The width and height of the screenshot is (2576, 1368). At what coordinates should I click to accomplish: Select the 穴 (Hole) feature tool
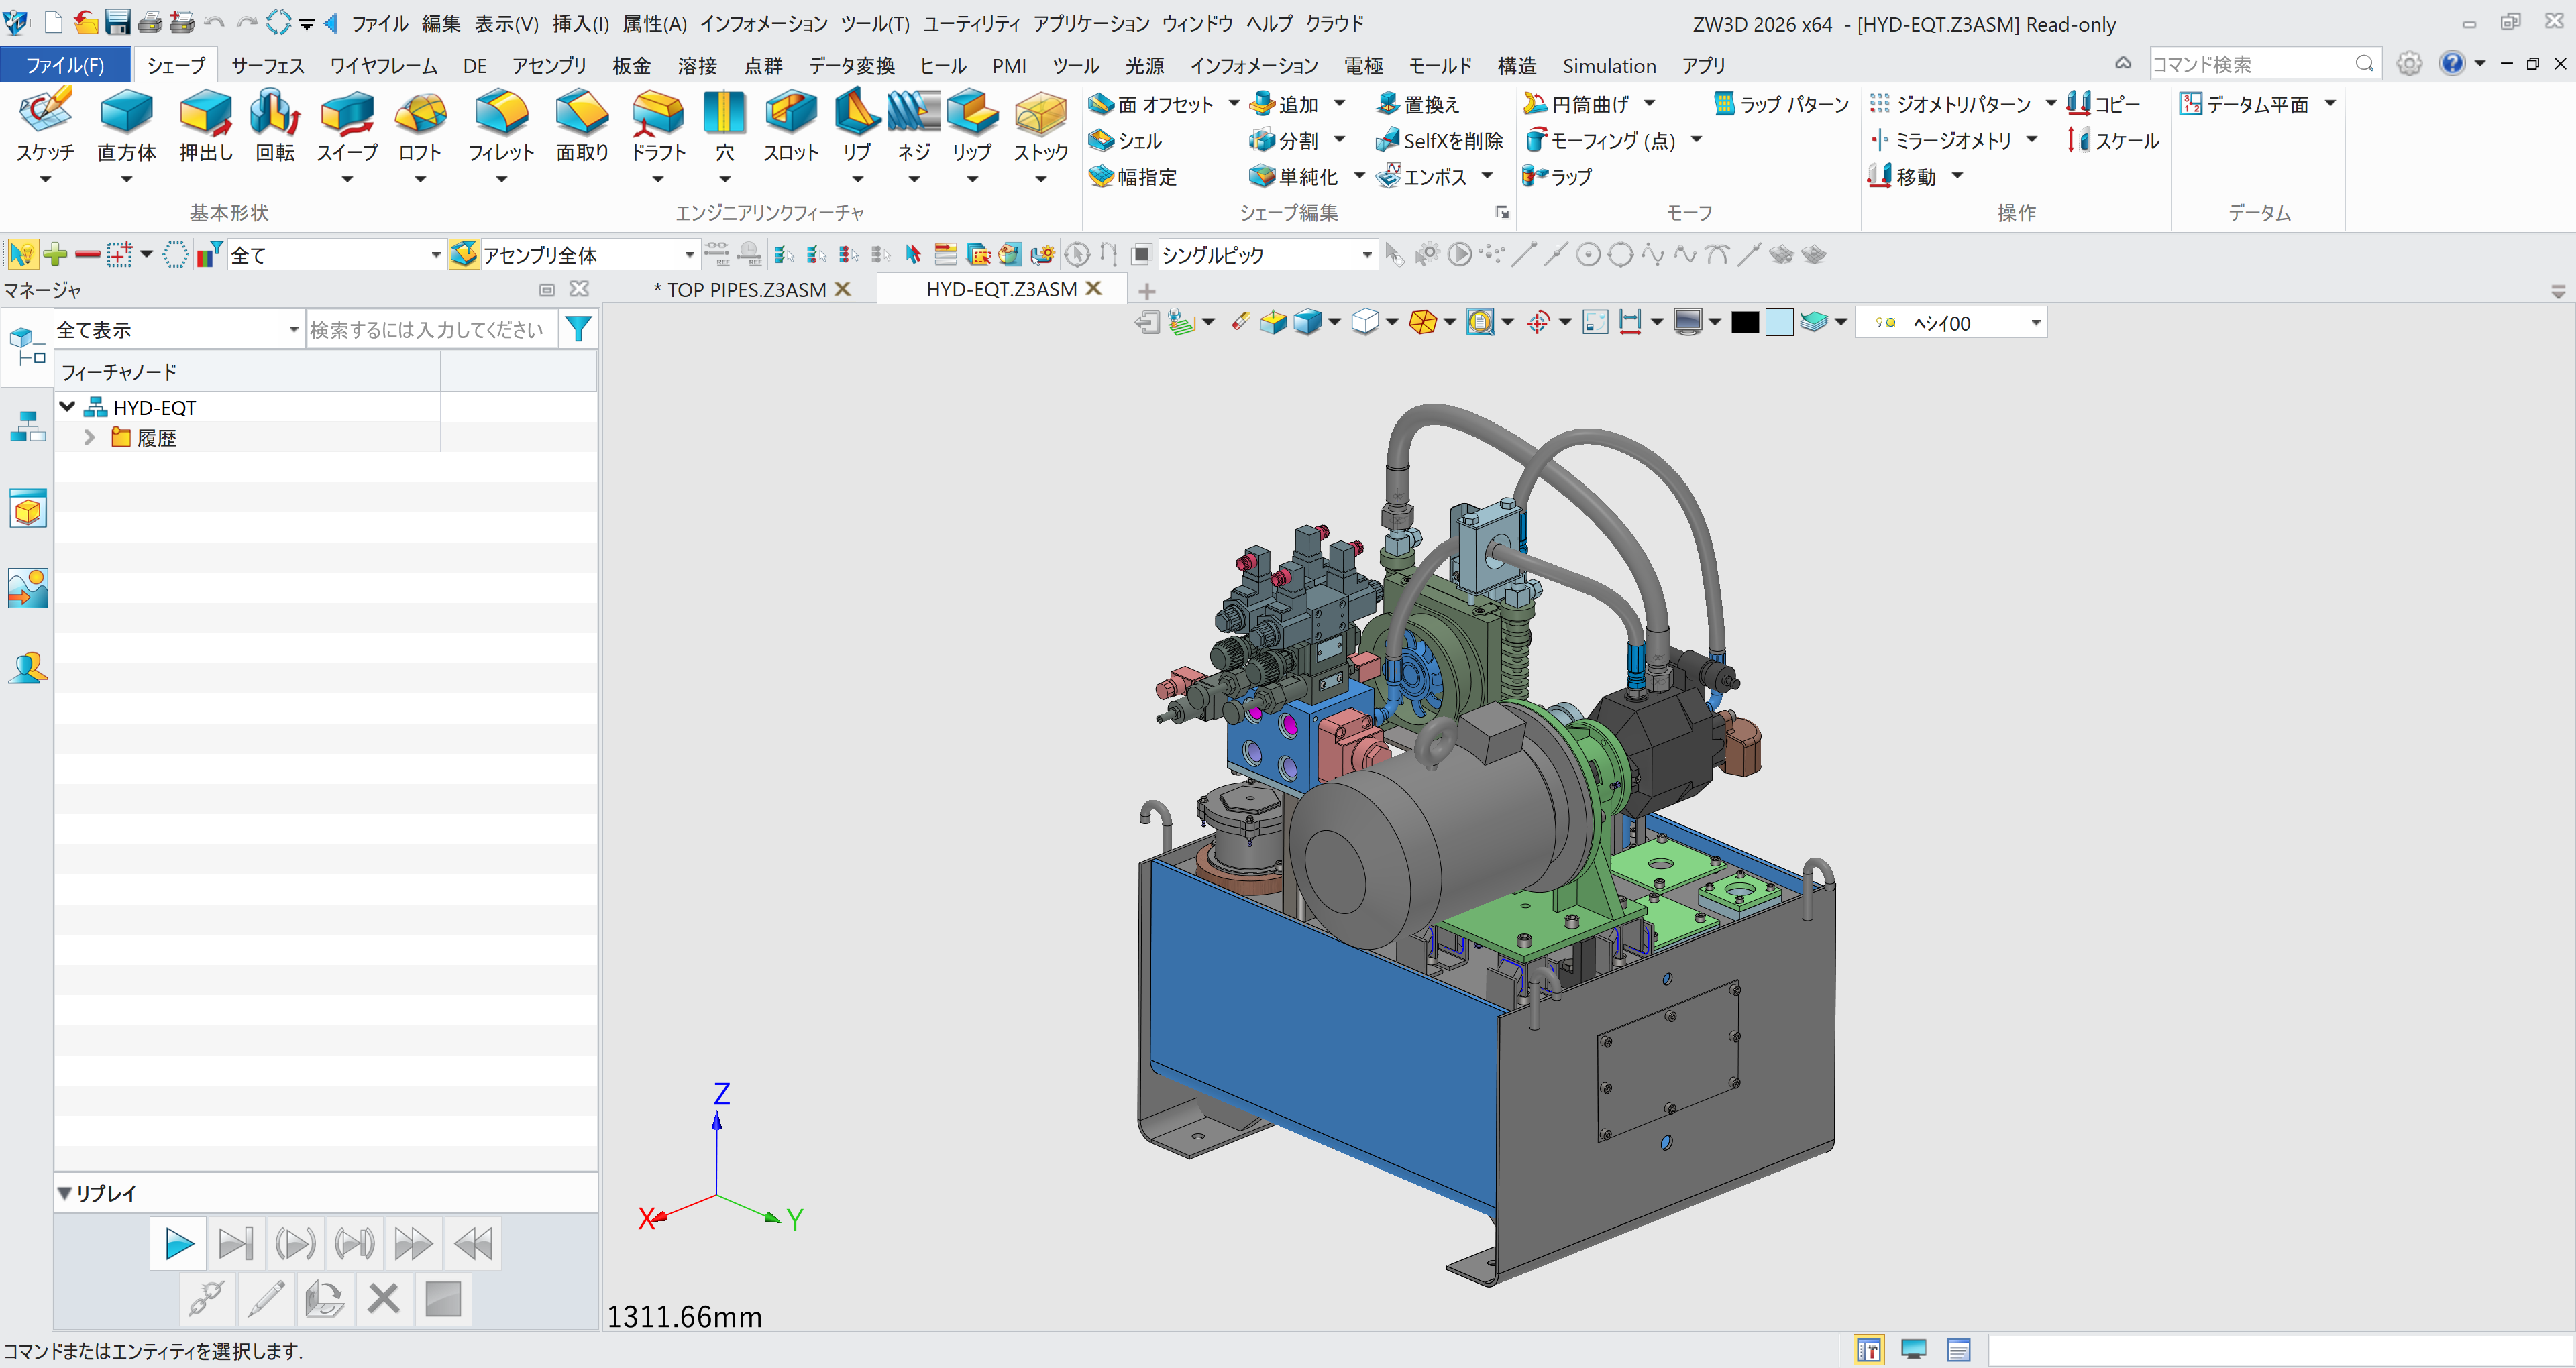tap(724, 128)
